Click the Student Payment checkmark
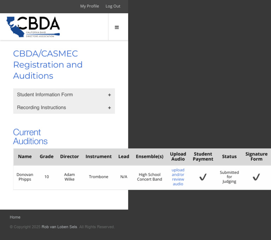This screenshot has height=240, width=271. (203, 177)
